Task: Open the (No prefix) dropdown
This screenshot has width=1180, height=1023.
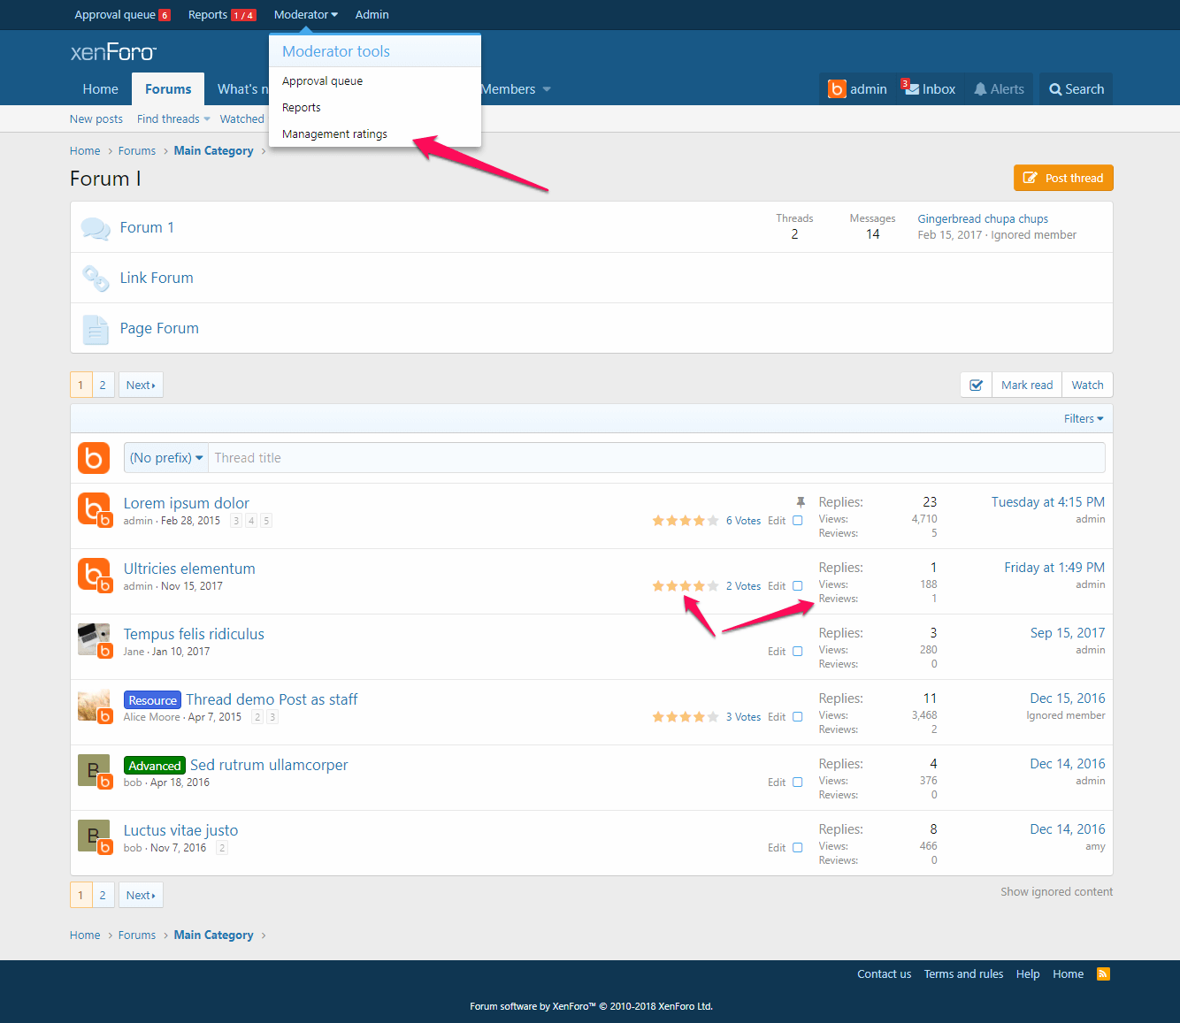Action: 166,458
